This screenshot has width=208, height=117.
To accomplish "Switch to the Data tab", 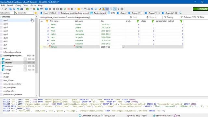I will (111, 13).
